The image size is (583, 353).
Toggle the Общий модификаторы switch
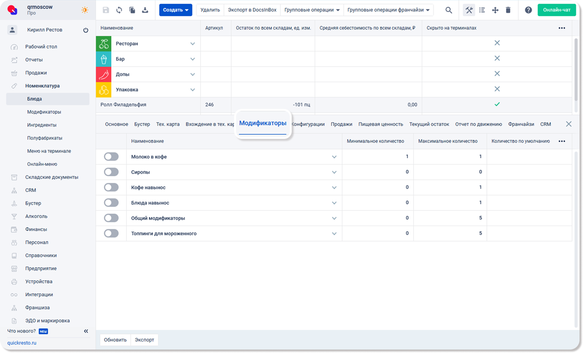(111, 218)
